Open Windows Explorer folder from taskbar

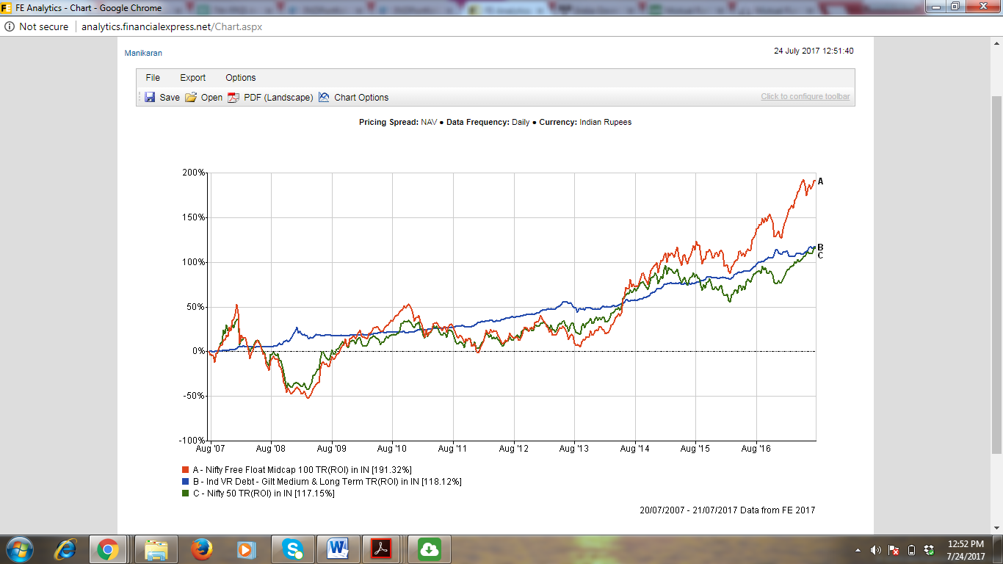[156, 549]
